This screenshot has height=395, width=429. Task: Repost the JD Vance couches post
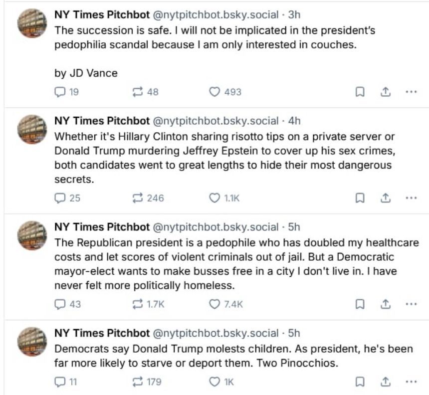tap(137, 92)
